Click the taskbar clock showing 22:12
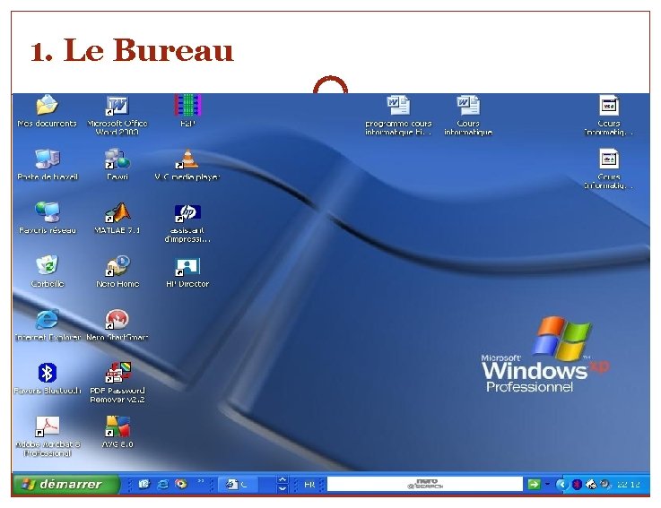This screenshot has width=661, height=508. (x=628, y=485)
